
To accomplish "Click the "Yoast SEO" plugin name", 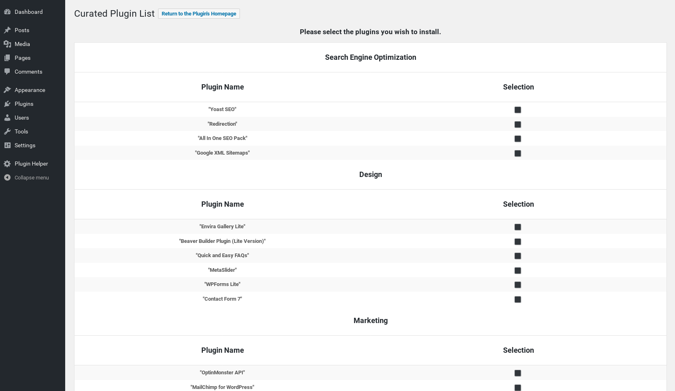I will tap(222, 109).
